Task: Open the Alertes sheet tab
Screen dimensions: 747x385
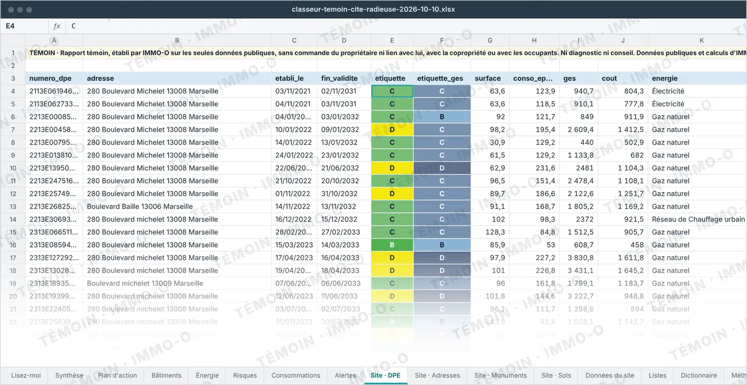Action: (346, 375)
